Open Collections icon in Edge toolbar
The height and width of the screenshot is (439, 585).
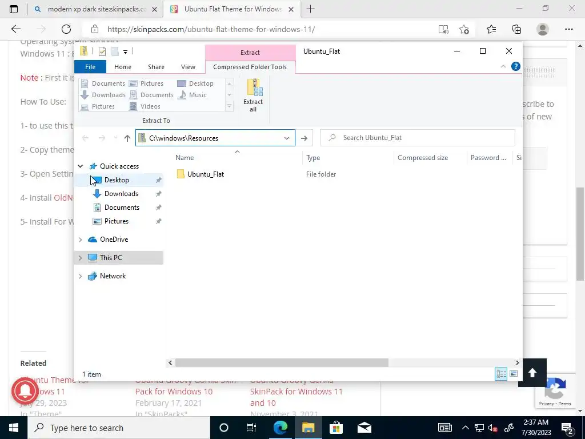[x=516, y=29]
